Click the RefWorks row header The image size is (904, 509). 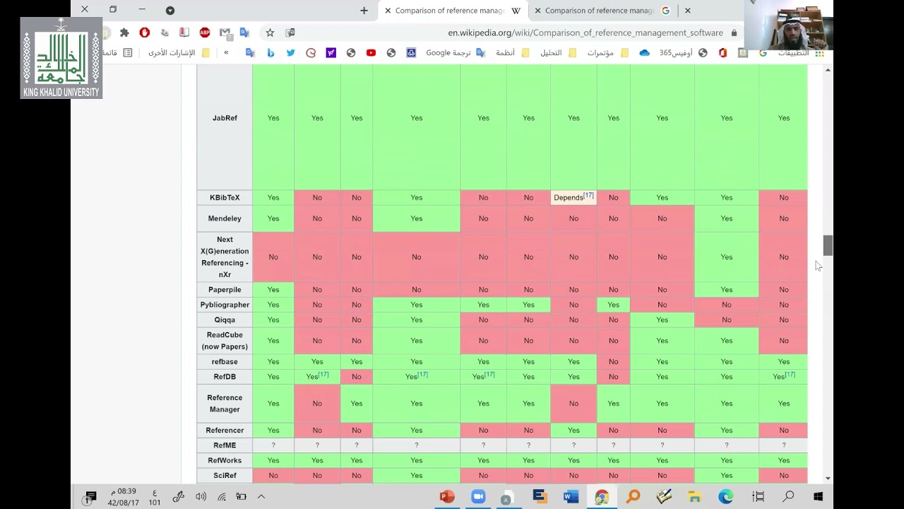pos(225,460)
